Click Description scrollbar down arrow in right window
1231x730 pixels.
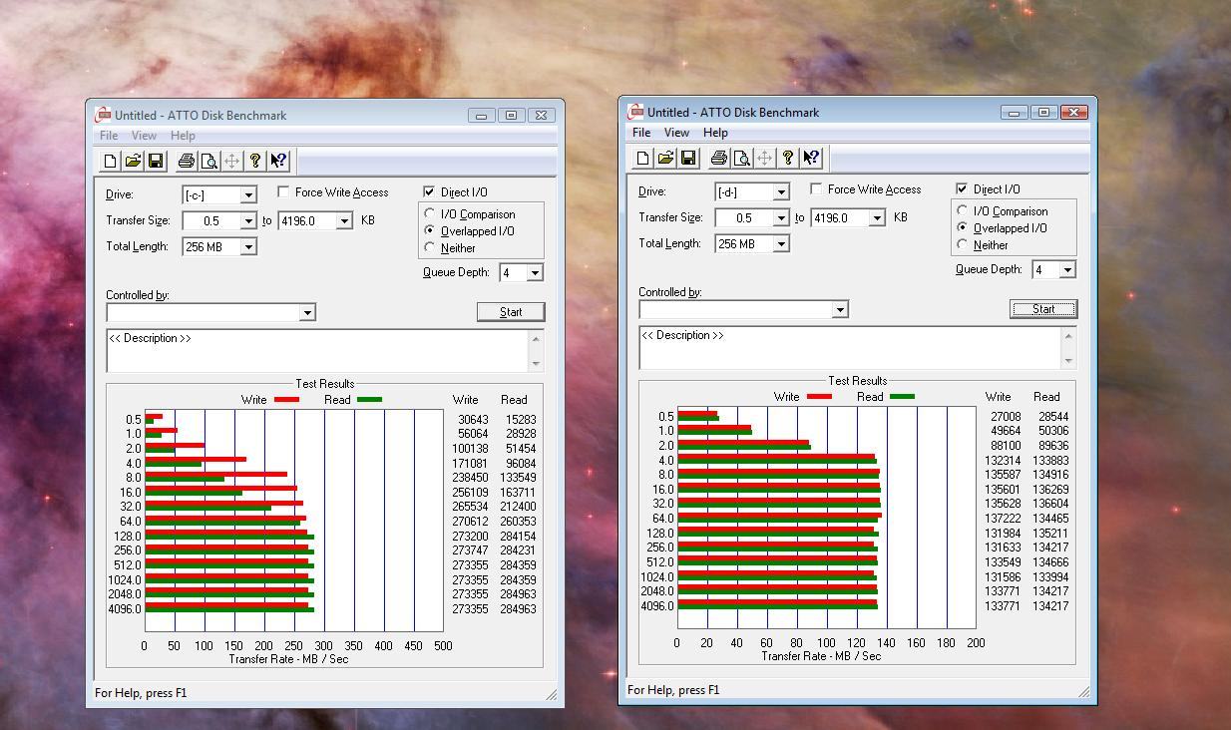pyautogui.click(x=1068, y=361)
